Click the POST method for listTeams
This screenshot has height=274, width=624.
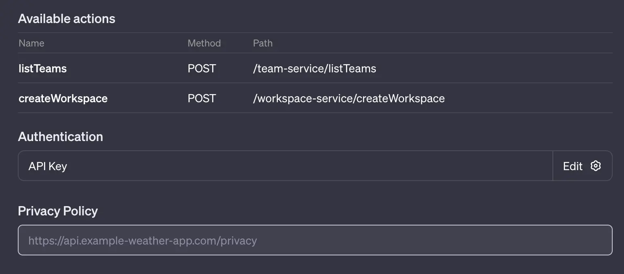click(x=201, y=68)
